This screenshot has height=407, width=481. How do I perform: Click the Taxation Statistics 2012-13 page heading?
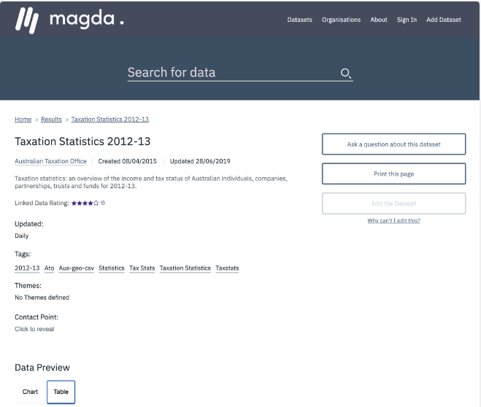82,142
